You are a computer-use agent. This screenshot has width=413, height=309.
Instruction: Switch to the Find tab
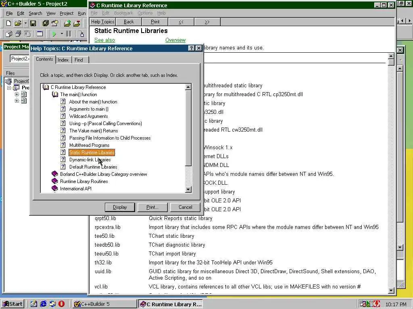pos(79,60)
